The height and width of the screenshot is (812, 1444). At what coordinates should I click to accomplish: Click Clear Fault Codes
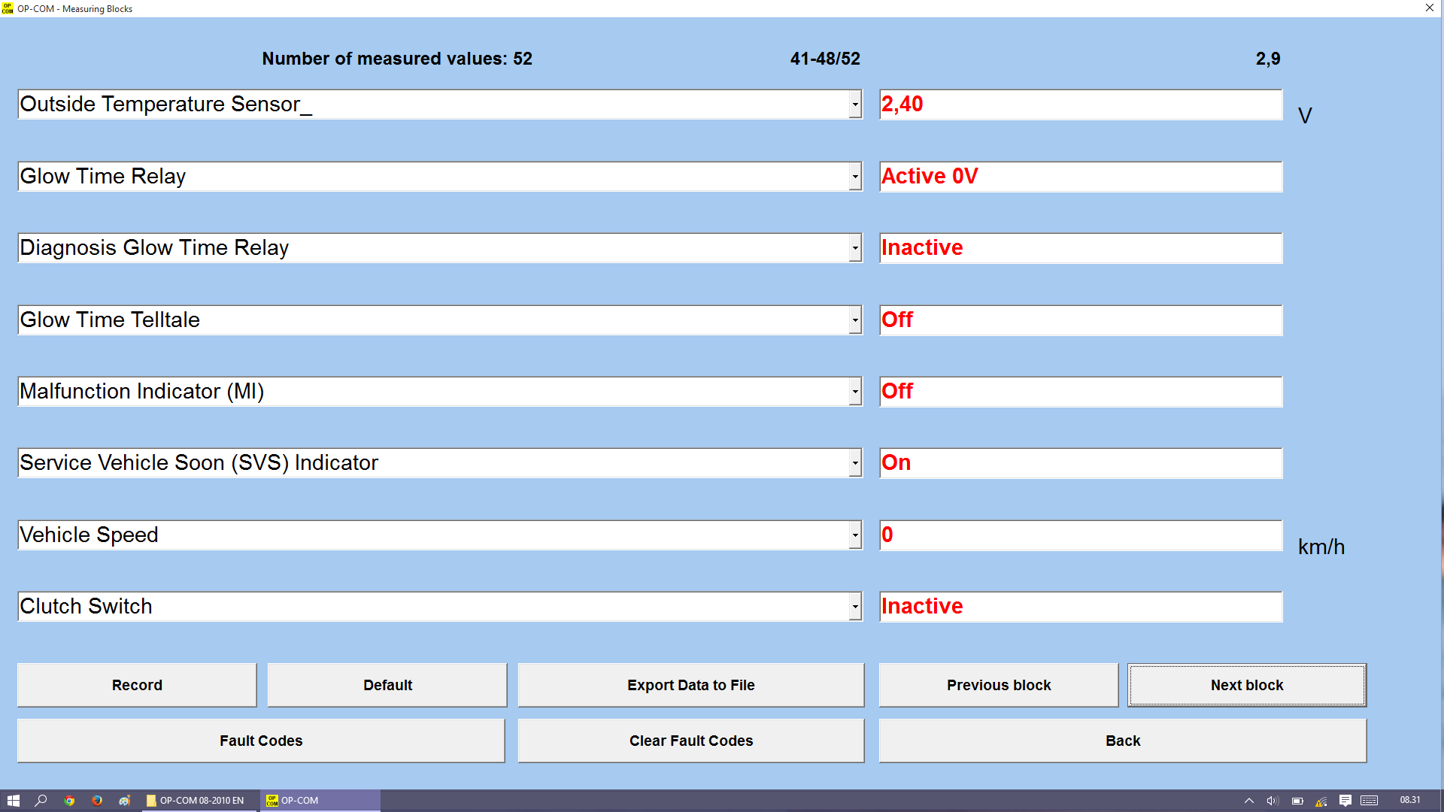(x=690, y=741)
